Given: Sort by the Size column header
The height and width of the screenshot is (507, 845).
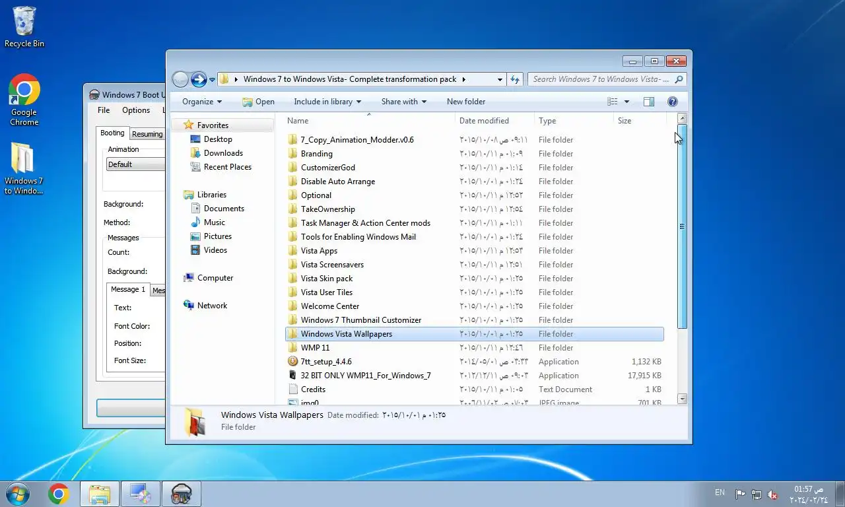Looking at the screenshot, I should tap(639, 121).
